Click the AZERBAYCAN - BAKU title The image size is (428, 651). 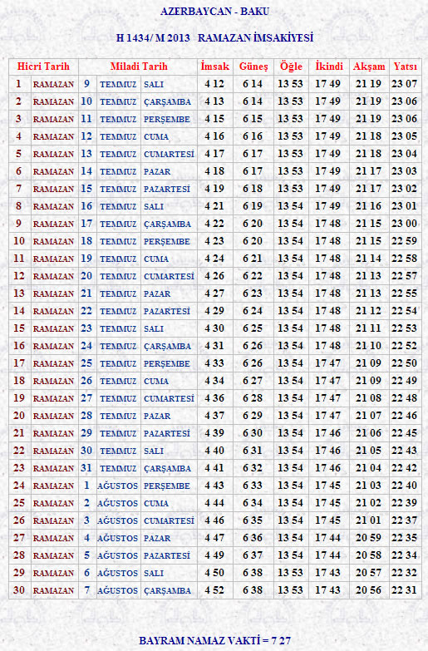pyautogui.click(x=214, y=12)
